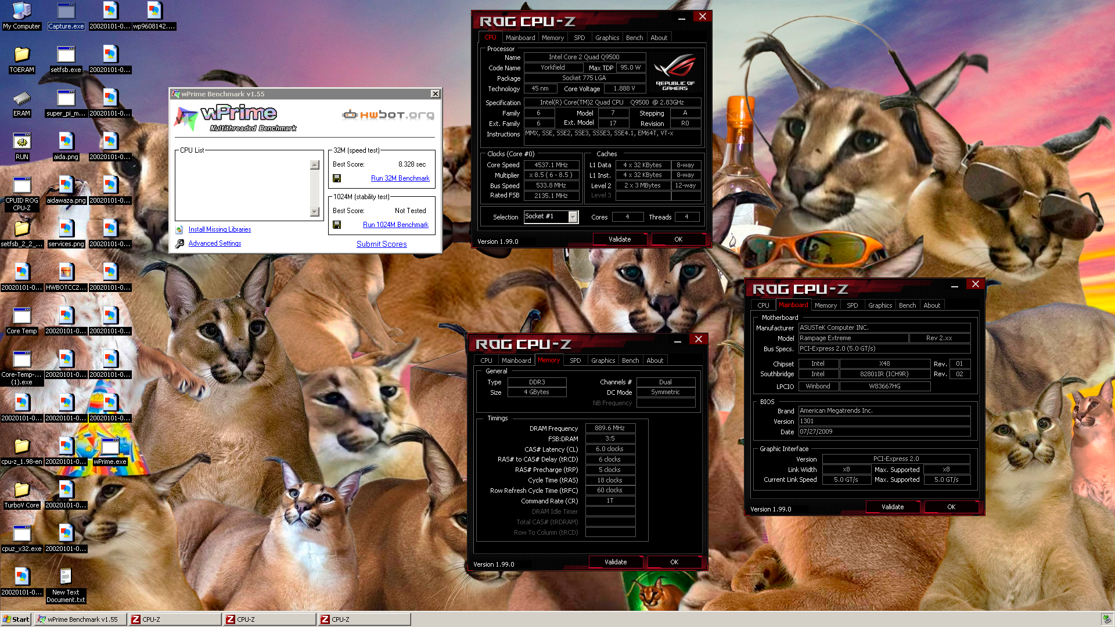Open aidawaza.png desktop file
Screen dimensions: 1115x627
(x=66, y=190)
